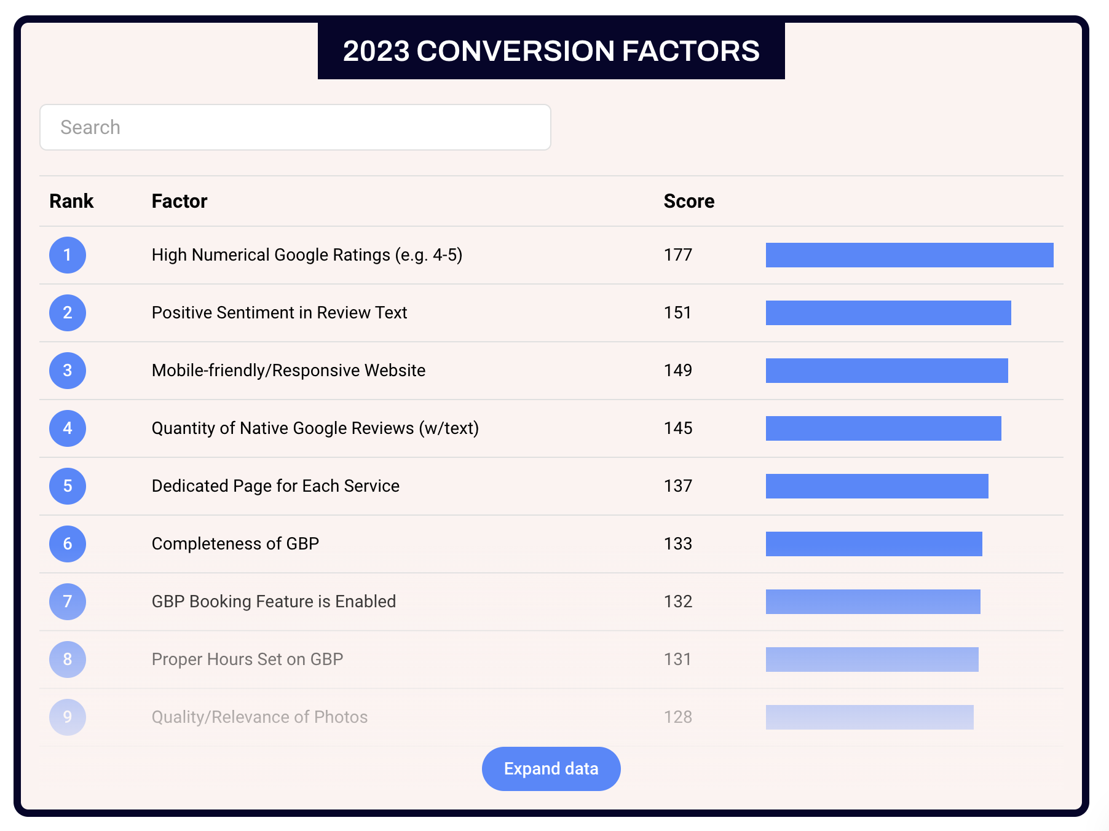Click the 2023 Conversion Factors title banner
The image size is (1109, 831).
tap(551, 51)
